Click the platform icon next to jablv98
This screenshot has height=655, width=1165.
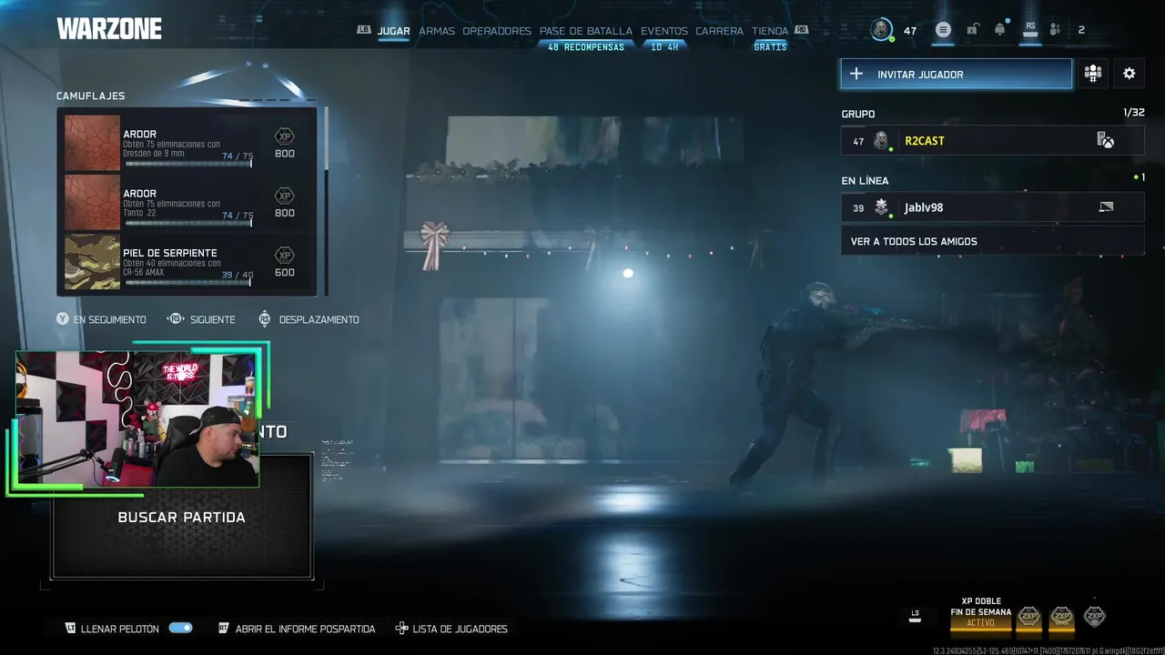[x=1106, y=207]
